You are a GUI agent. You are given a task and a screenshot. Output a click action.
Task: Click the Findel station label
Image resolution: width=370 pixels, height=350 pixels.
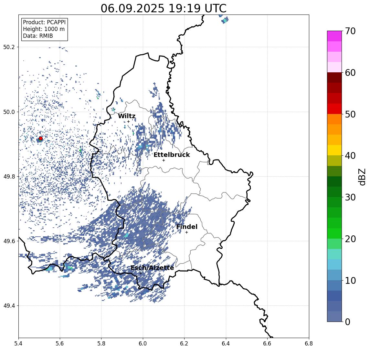[187, 227]
